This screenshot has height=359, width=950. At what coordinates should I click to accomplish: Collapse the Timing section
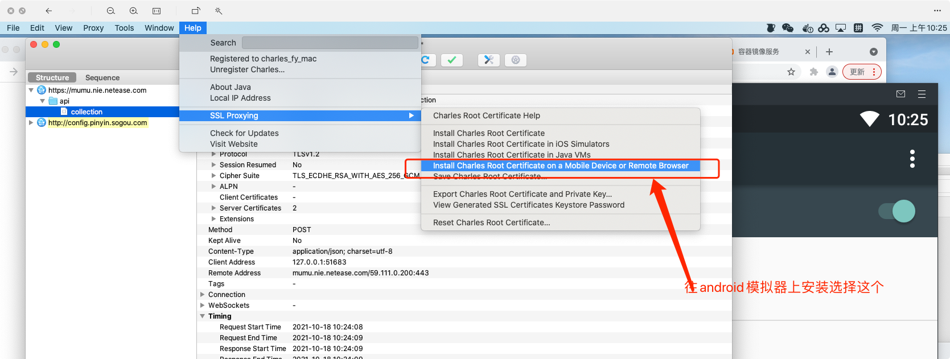tap(203, 316)
